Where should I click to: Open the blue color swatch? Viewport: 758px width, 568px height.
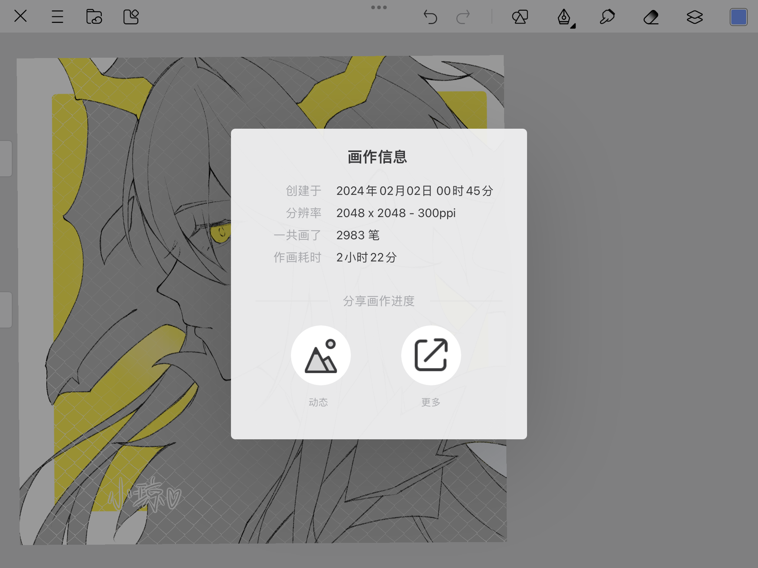739,17
